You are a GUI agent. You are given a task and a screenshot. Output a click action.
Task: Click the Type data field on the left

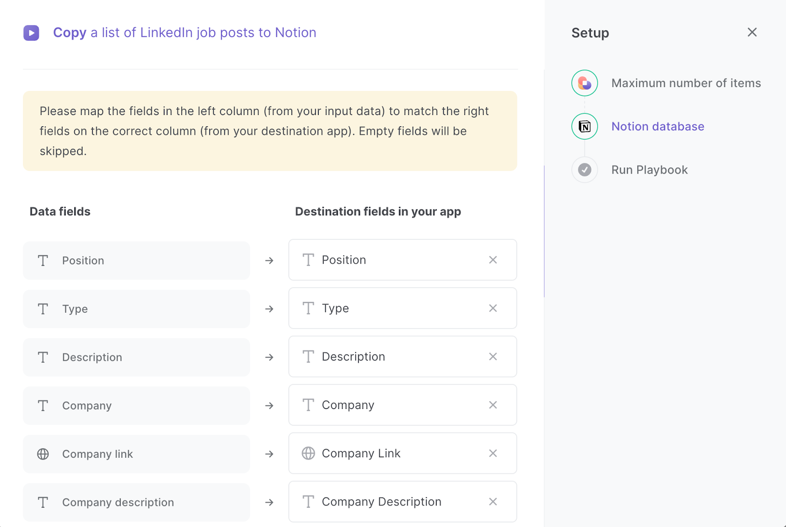tap(137, 309)
